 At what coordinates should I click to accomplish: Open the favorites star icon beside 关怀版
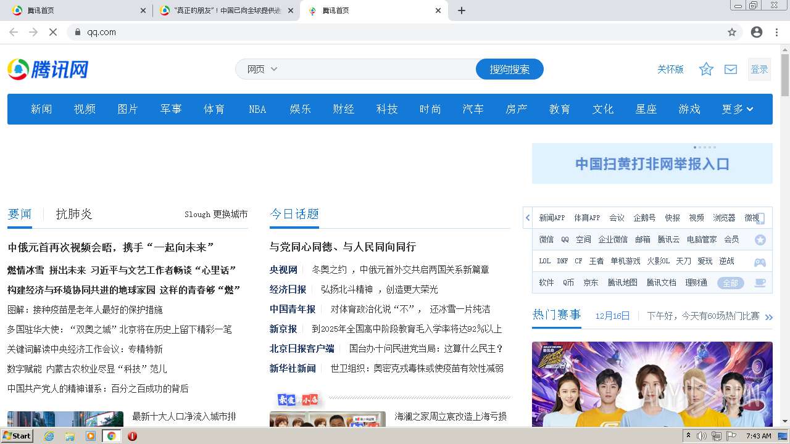tap(706, 69)
